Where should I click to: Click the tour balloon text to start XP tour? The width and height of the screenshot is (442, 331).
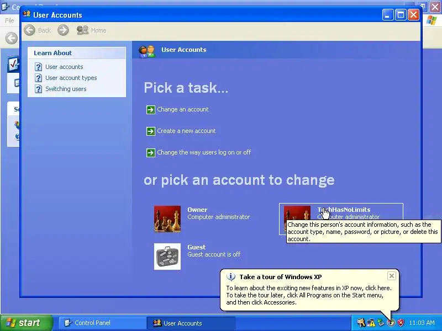[309, 295]
